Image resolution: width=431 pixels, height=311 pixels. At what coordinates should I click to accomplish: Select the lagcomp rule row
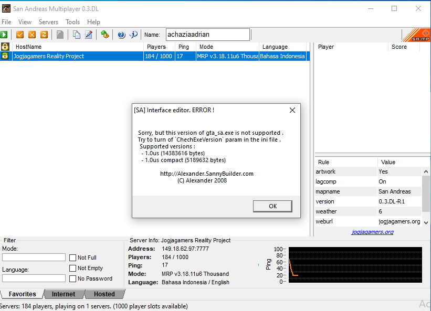tap(369, 181)
